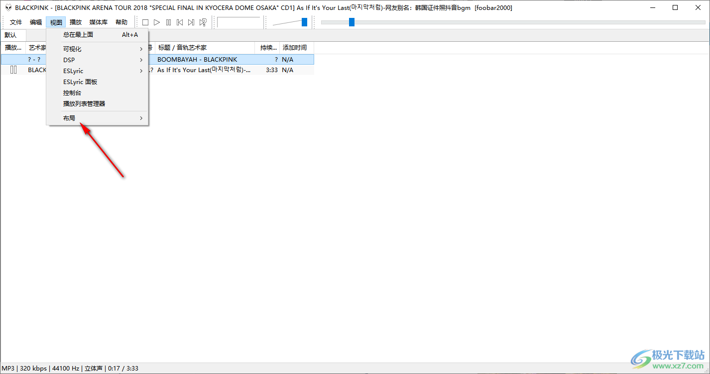Close the open 视图 menu

tap(56, 22)
